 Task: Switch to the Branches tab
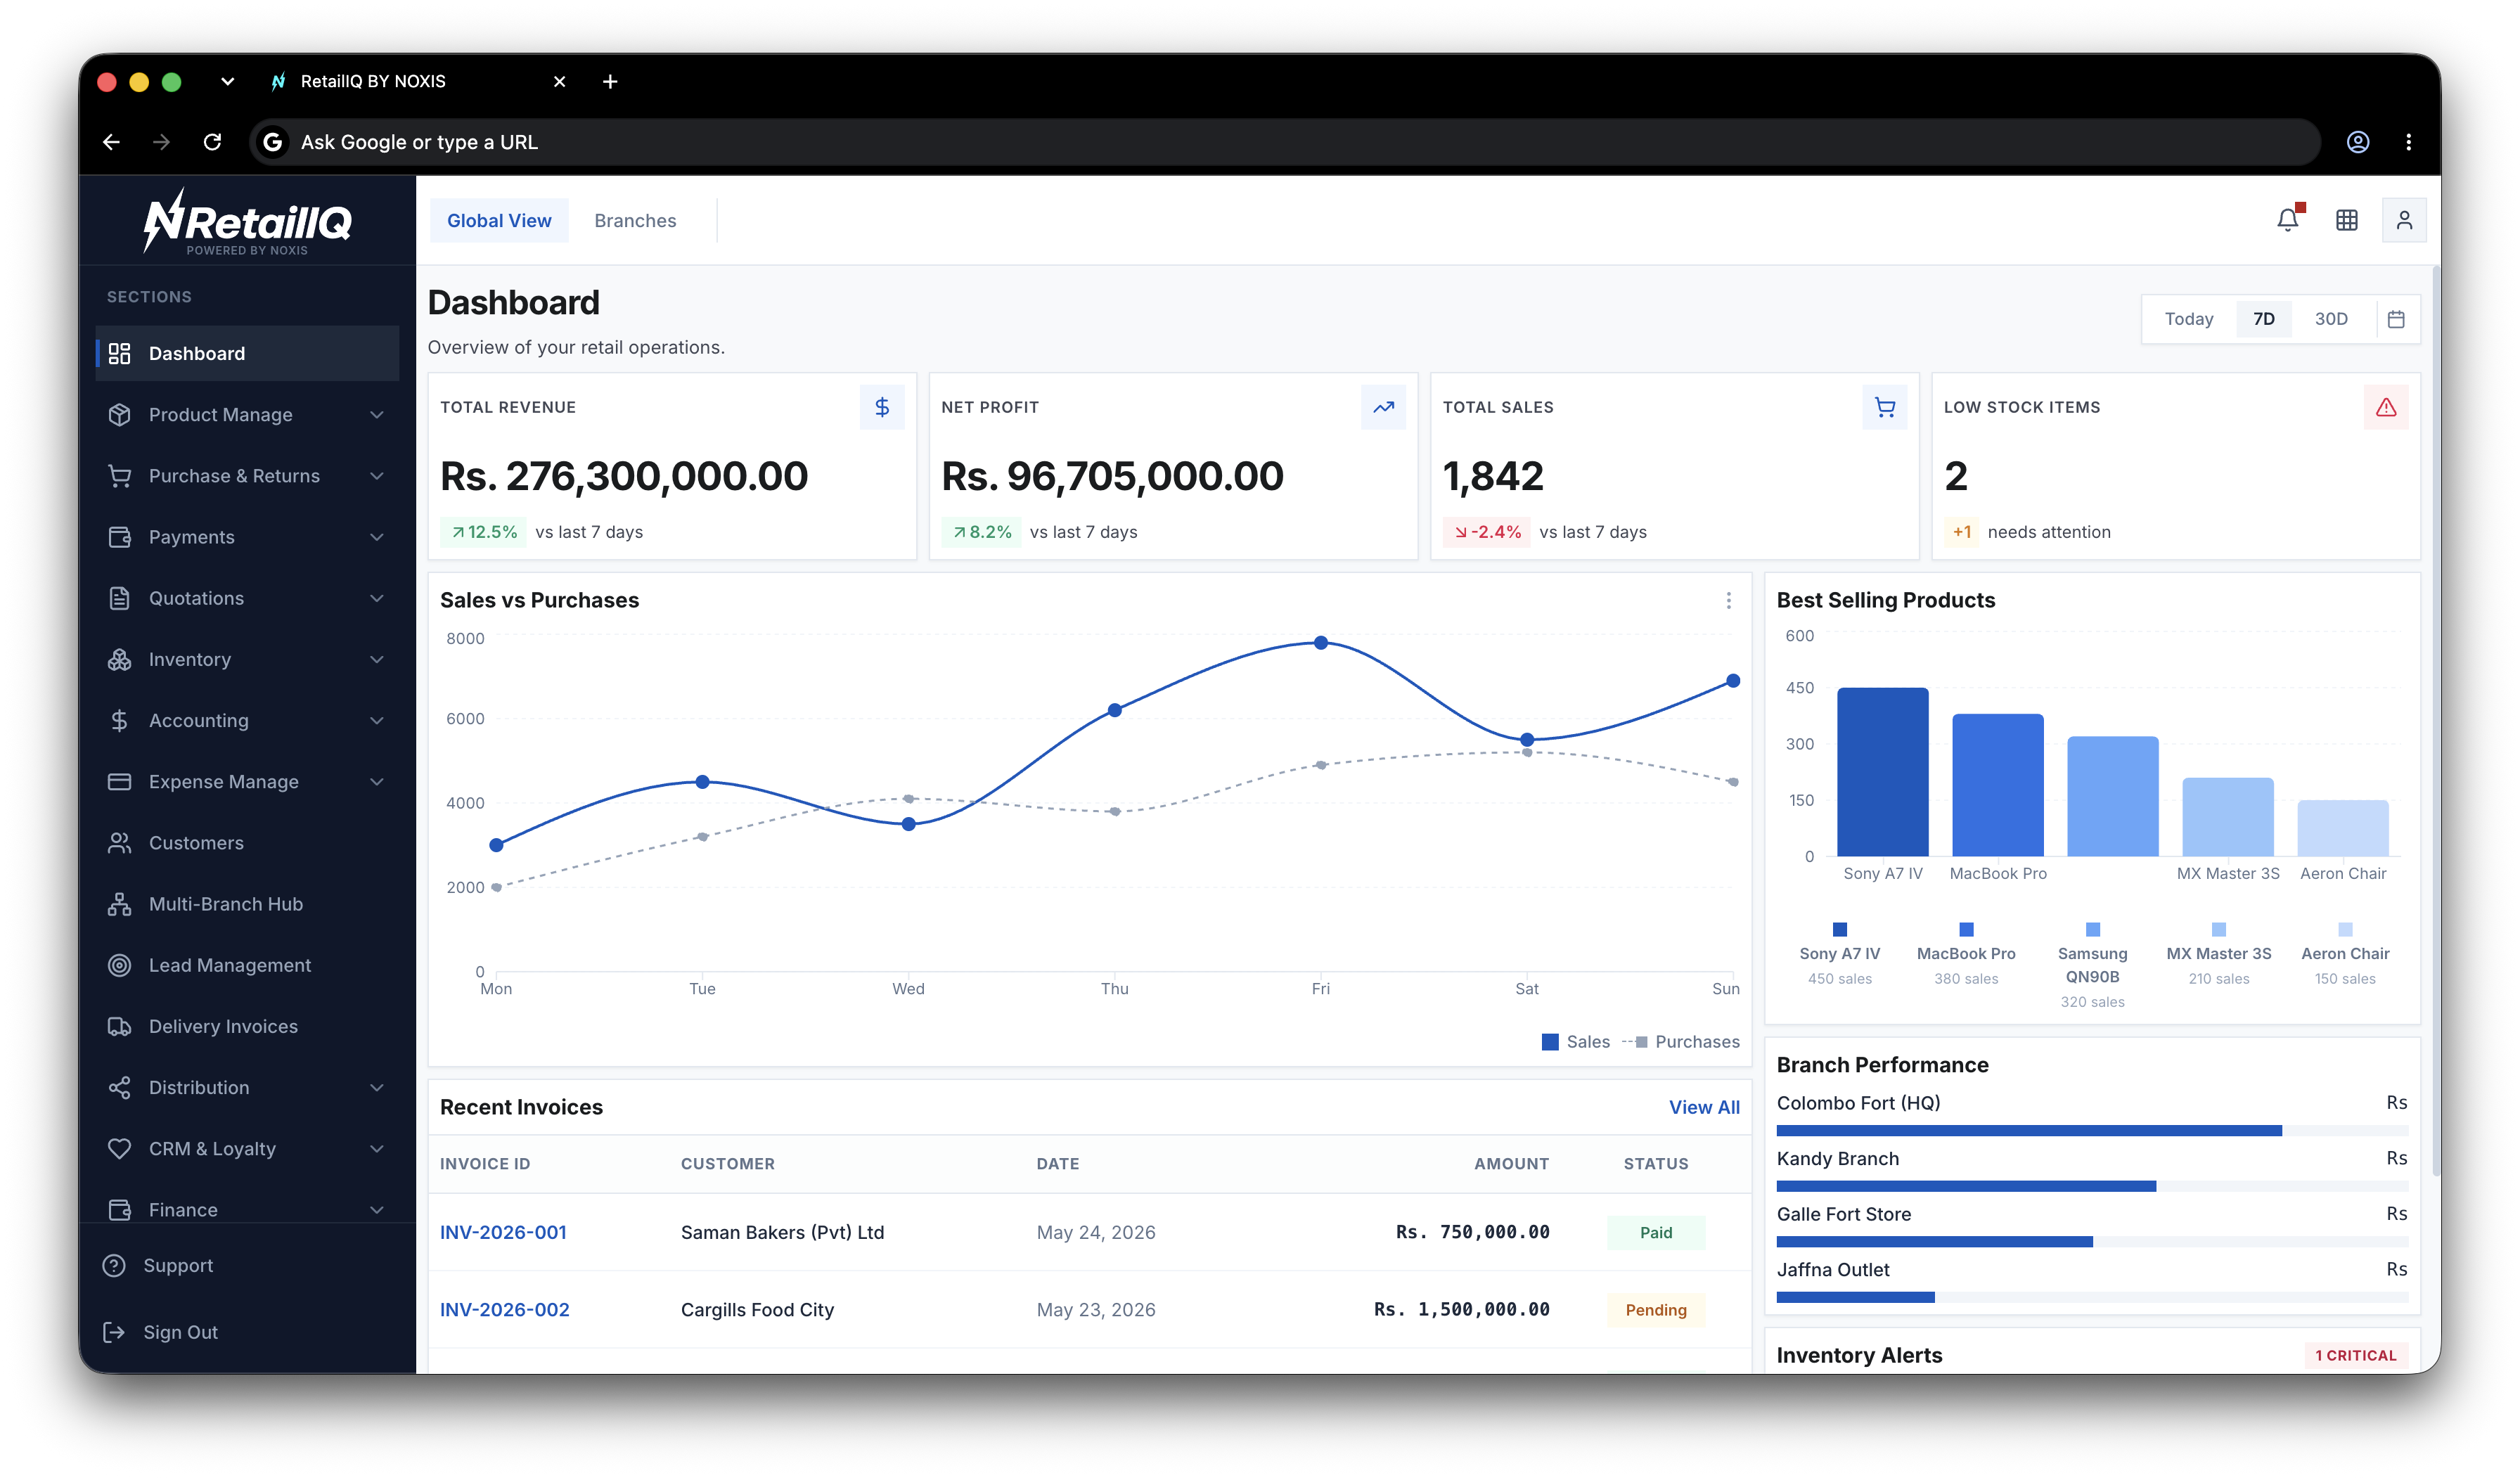pyautogui.click(x=635, y=220)
